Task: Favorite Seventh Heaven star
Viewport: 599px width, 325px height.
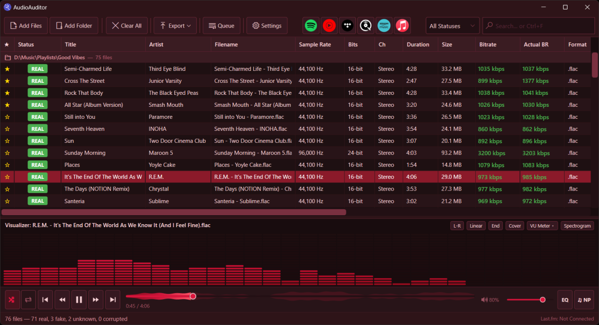Action: (x=7, y=129)
